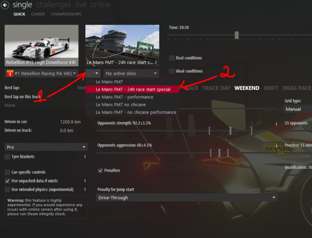Screen dimensions: 312x238
Task: Choose the Track Day mode
Action: point(216,88)
